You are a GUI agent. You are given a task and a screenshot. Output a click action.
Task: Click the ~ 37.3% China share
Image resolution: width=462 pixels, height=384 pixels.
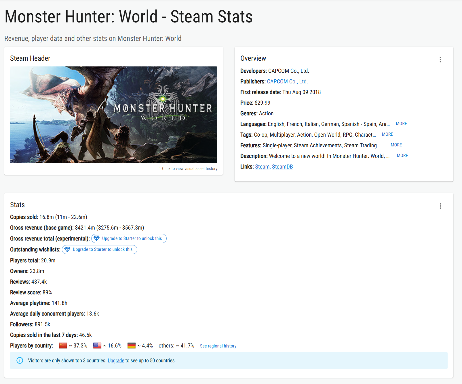pyautogui.click(x=78, y=345)
